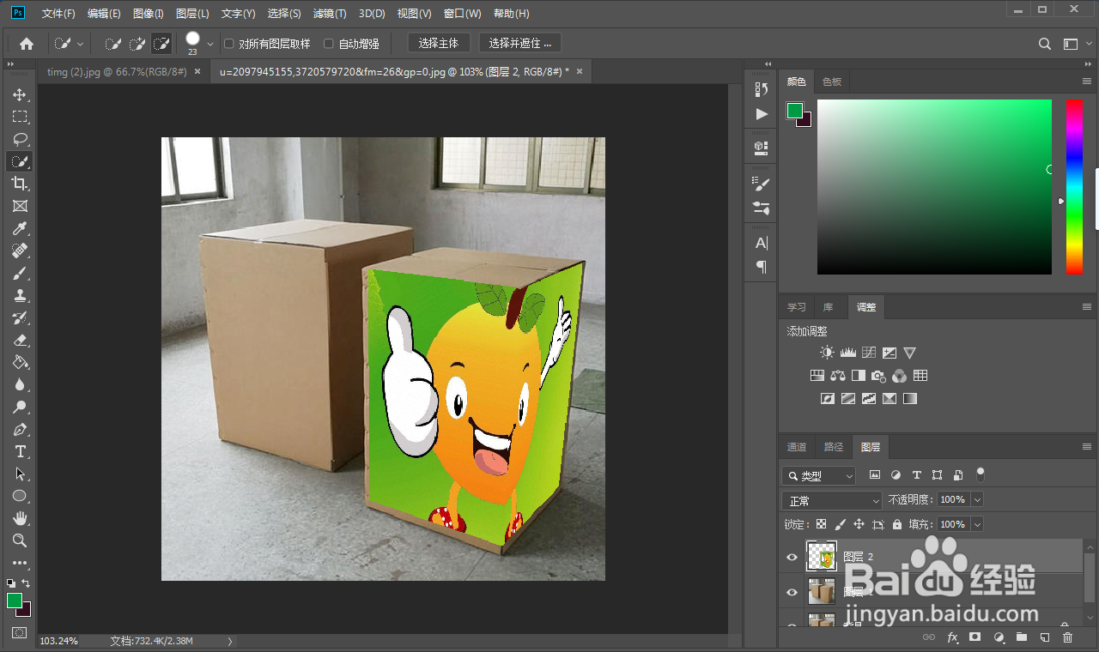
Task: Switch to the 色板 tab
Action: pos(832,81)
